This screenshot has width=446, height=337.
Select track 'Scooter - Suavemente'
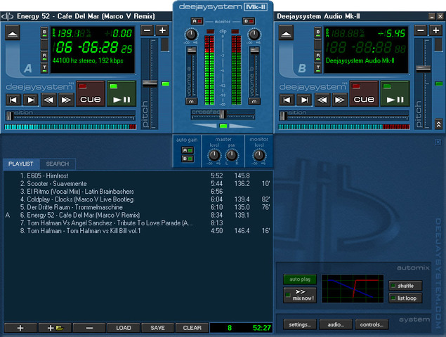pyautogui.click(x=138, y=184)
